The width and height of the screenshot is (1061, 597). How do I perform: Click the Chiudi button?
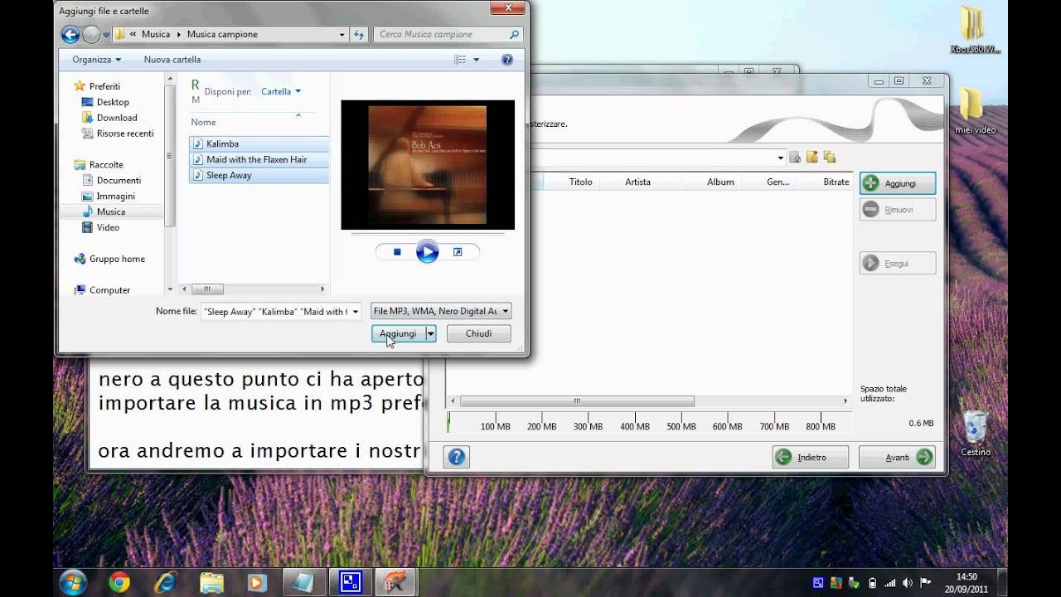[x=478, y=333]
